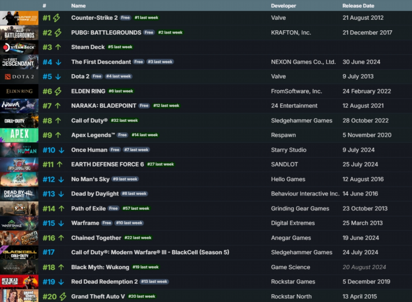
Task: Open the Red Dead Redemption 2 thumbnail
Action: point(19,282)
